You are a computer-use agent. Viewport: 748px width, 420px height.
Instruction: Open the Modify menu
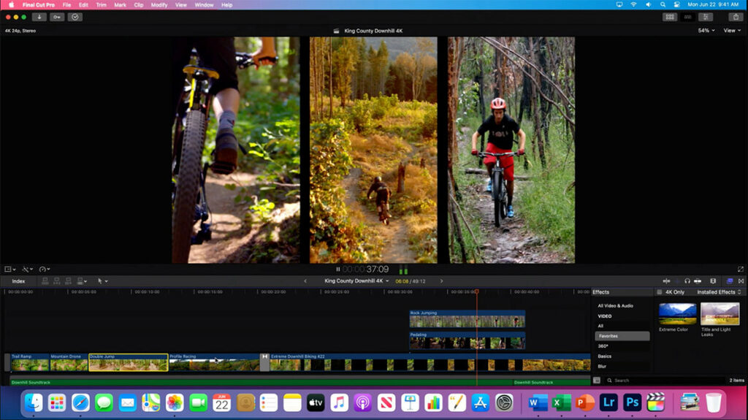click(x=159, y=5)
